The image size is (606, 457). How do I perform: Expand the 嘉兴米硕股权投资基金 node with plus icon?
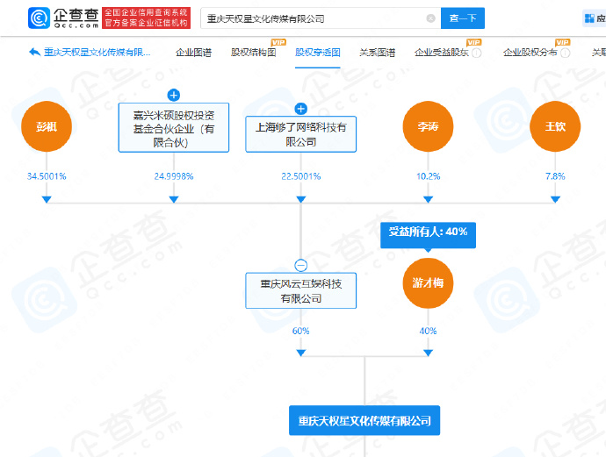tap(174, 95)
